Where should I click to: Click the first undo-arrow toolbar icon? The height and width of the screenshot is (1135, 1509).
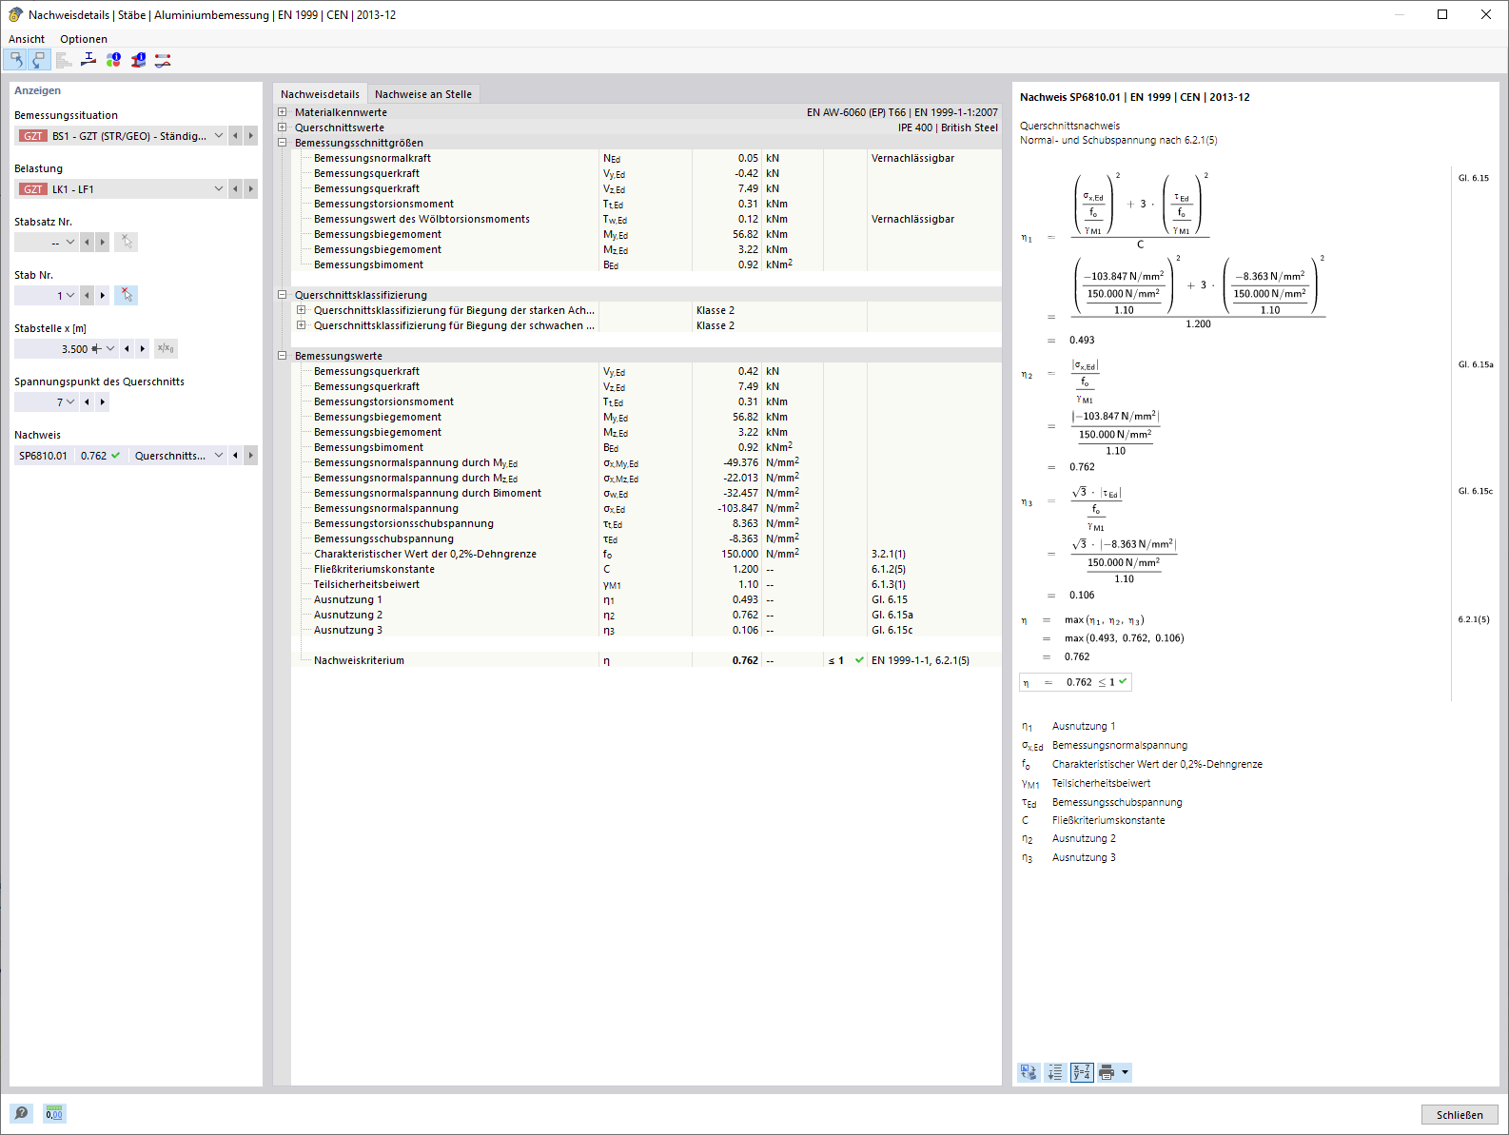coord(15,60)
